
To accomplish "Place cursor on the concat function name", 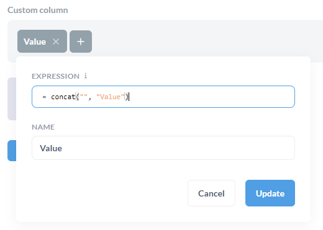I will point(63,97).
